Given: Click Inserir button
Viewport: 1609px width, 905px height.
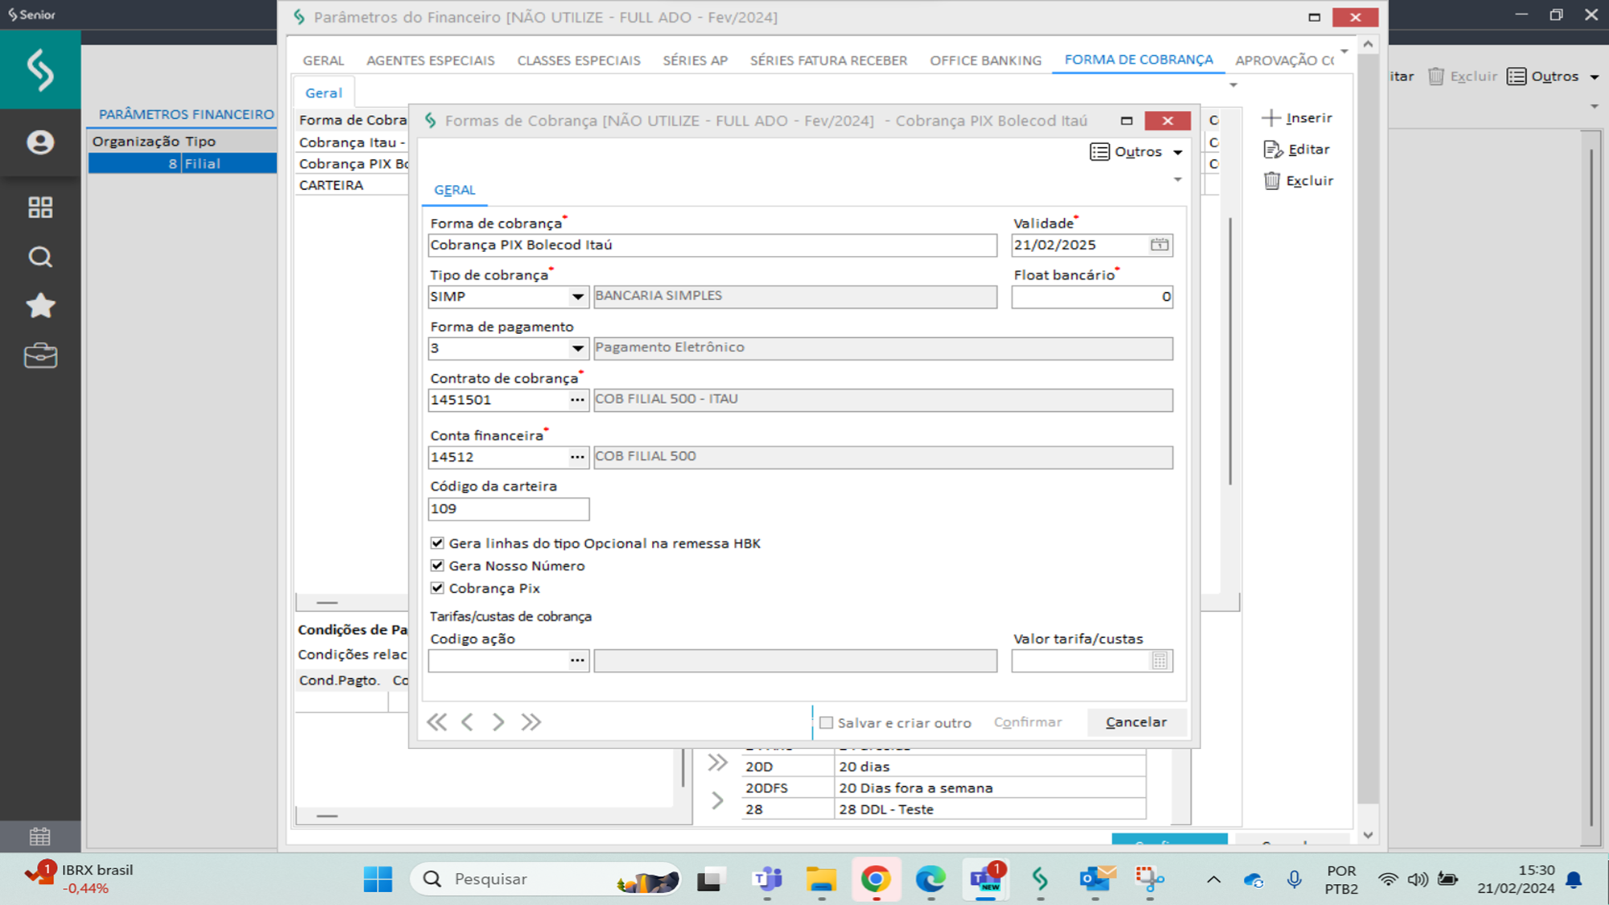Looking at the screenshot, I should coord(1297,117).
